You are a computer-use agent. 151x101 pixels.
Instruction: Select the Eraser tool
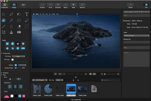19,26
